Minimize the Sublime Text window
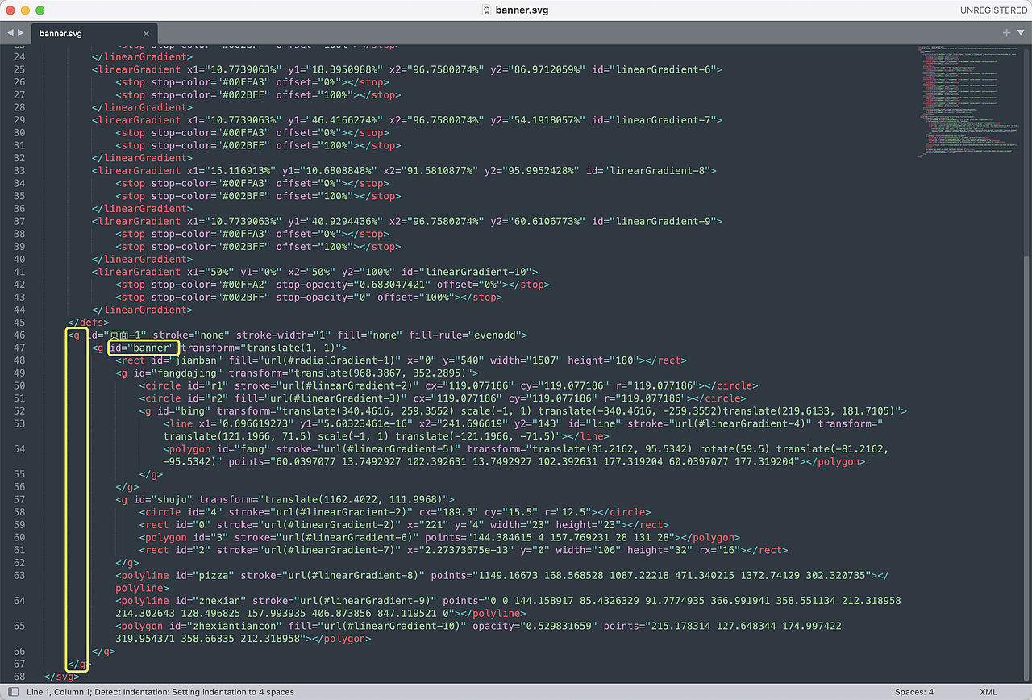1032x700 pixels. (25, 10)
